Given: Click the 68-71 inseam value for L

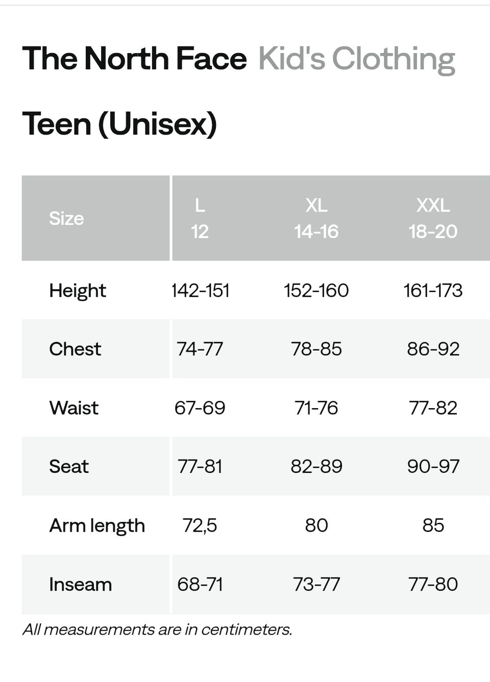Looking at the screenshot, I should pos(200,584).
